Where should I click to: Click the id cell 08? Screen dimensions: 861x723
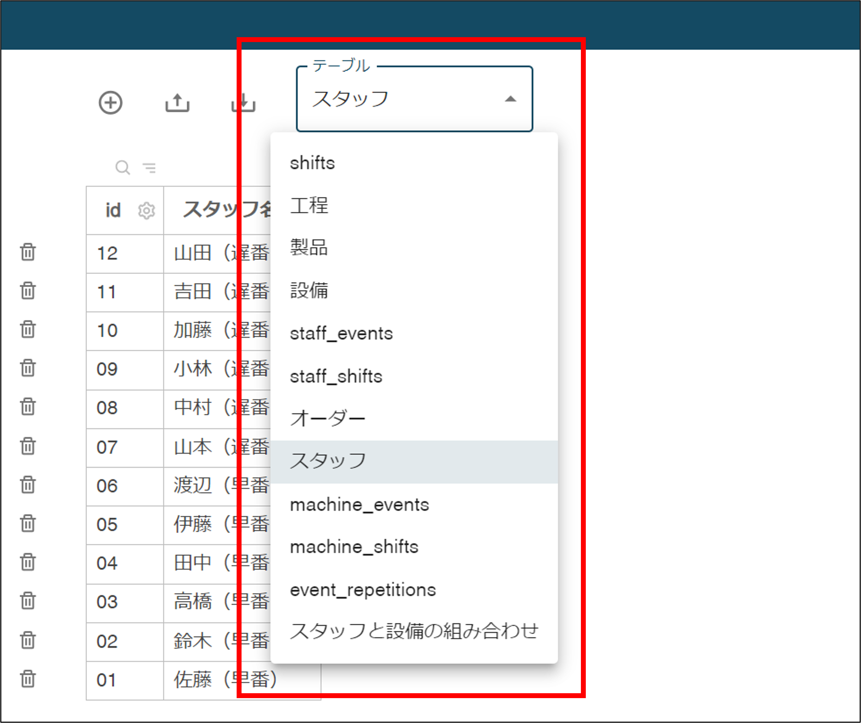[125, 409]
